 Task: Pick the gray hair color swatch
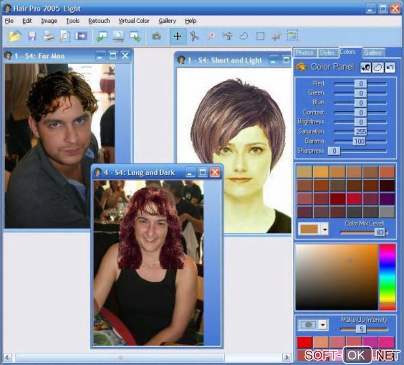coord(387,212)
